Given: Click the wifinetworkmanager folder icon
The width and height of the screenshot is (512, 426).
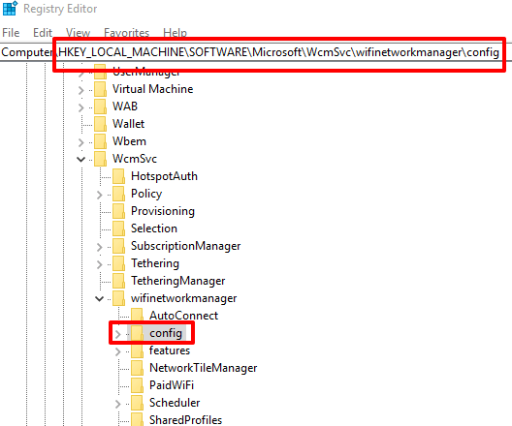Looking at the screenshot, I should click(119, 298).
